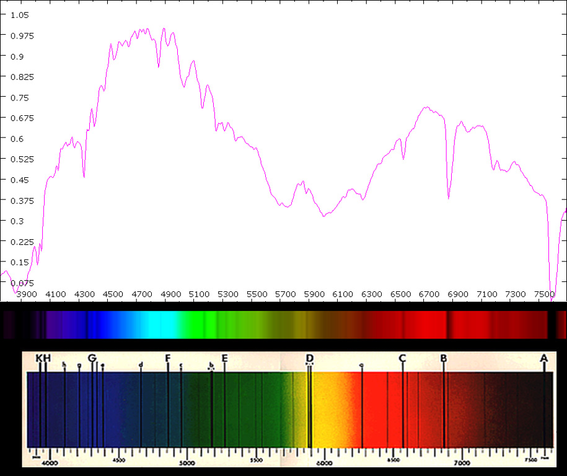Click the 7100 wavelength label on graph axis
The image size is (567, 476).
[x=487, y=294]
